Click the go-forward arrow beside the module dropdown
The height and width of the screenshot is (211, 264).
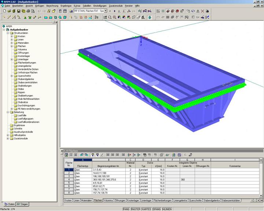(x=115, y=11)
